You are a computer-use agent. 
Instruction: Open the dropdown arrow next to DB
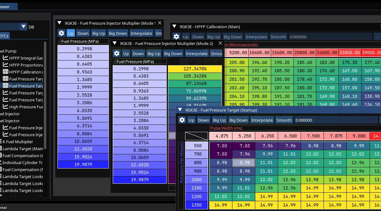click(23, 27)
